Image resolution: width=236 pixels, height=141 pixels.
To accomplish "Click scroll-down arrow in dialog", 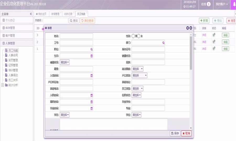I will click(x=191, y=128).
